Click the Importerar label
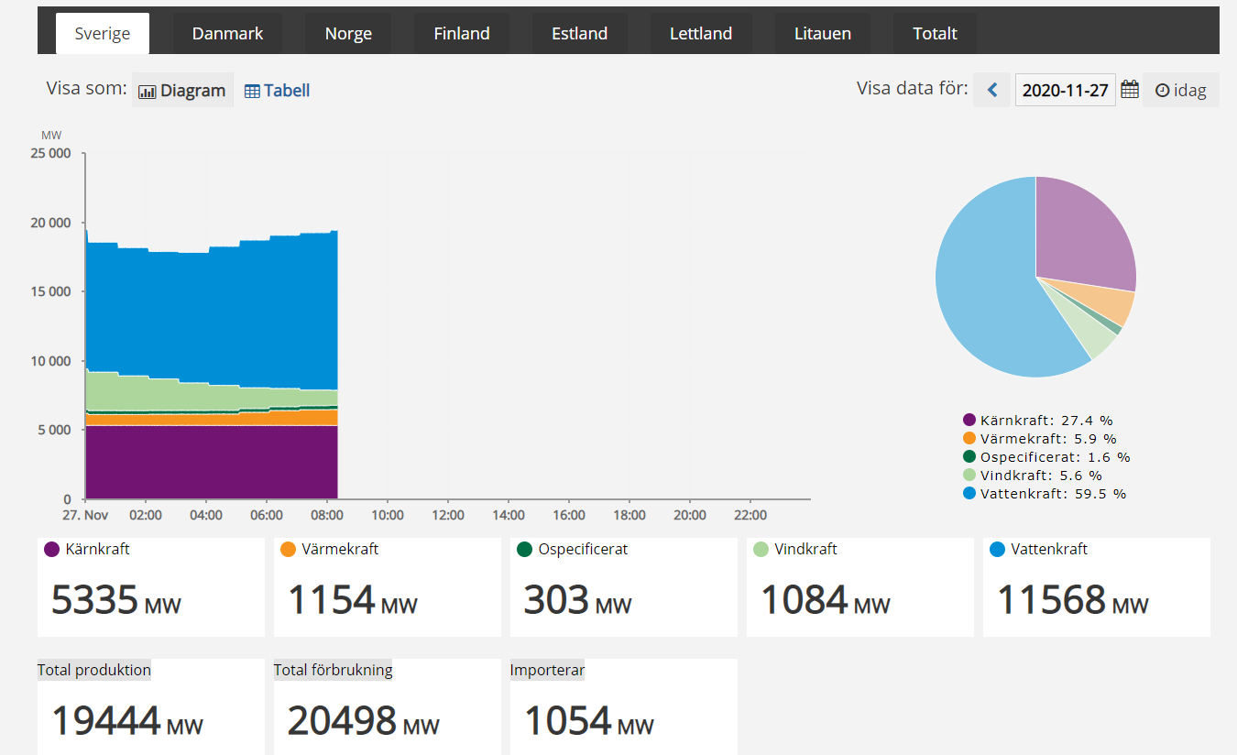Screen dimensions: 1237x755 click(548, 670)
